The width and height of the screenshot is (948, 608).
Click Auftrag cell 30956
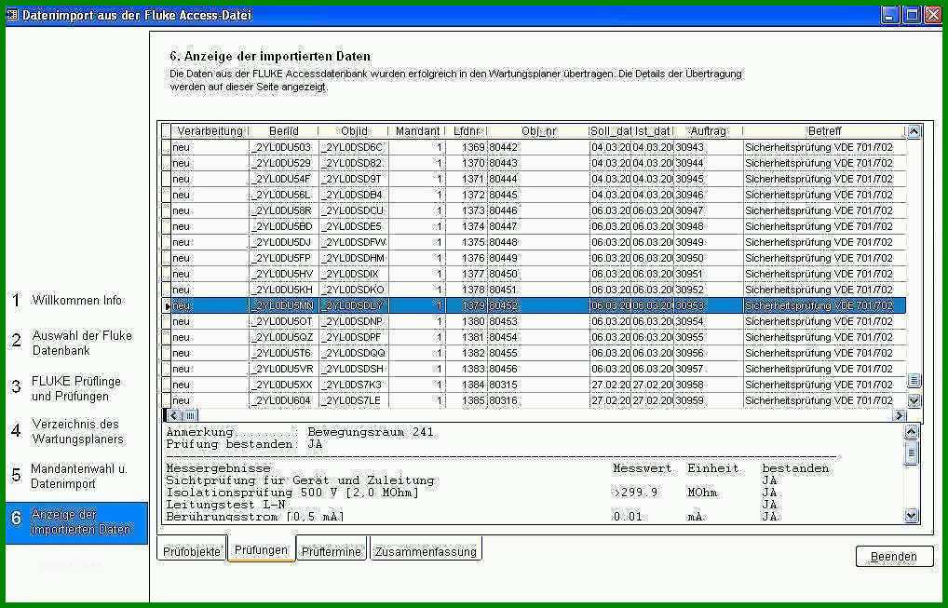(708, 353)
